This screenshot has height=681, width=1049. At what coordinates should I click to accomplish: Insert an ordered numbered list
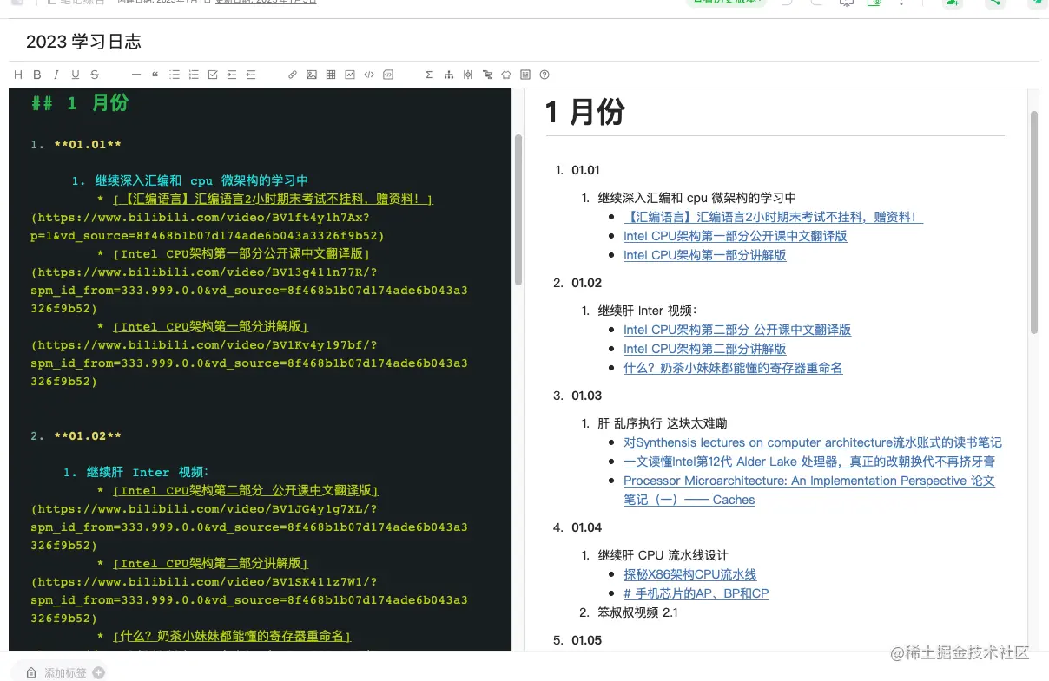[194, 75]
